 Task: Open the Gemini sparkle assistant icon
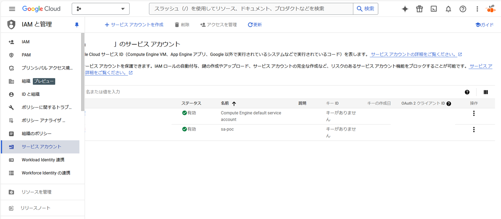point(405,9)
